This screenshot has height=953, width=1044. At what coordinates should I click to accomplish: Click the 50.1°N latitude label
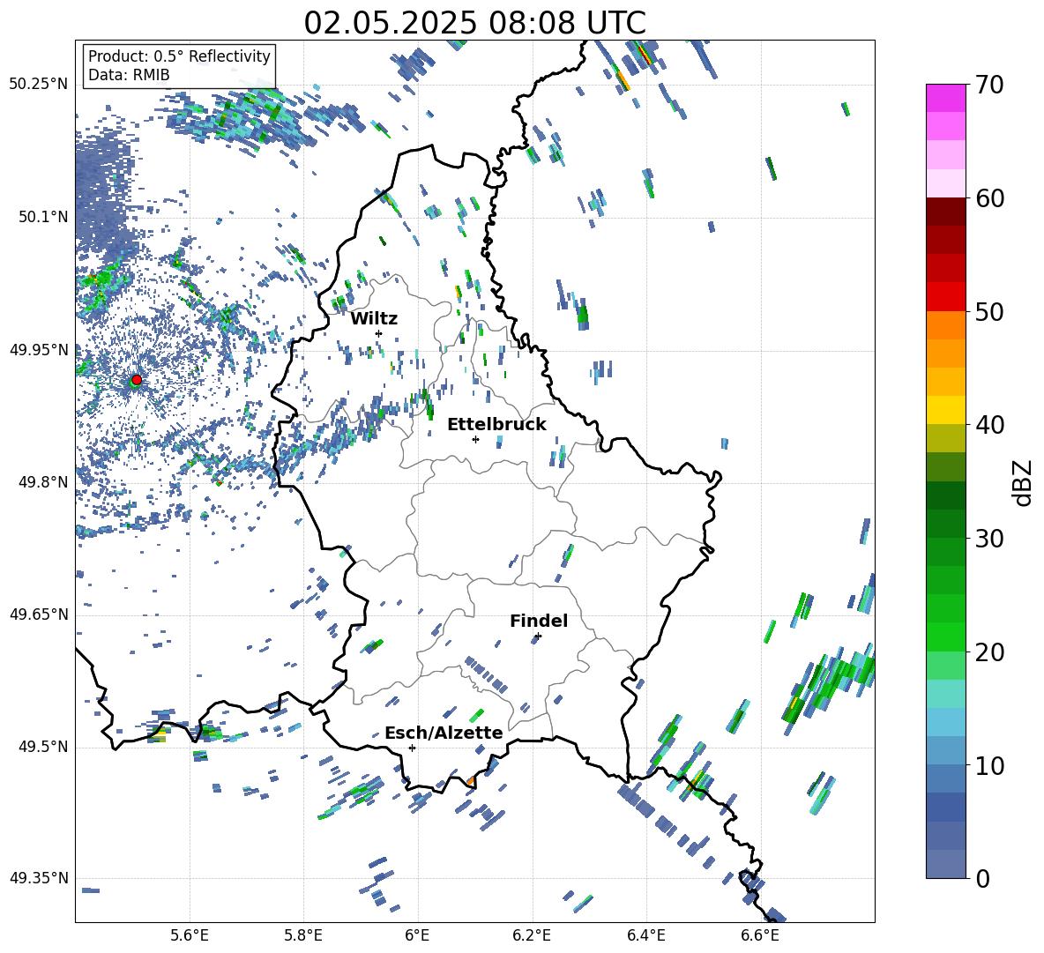click(x=43, y=217)
